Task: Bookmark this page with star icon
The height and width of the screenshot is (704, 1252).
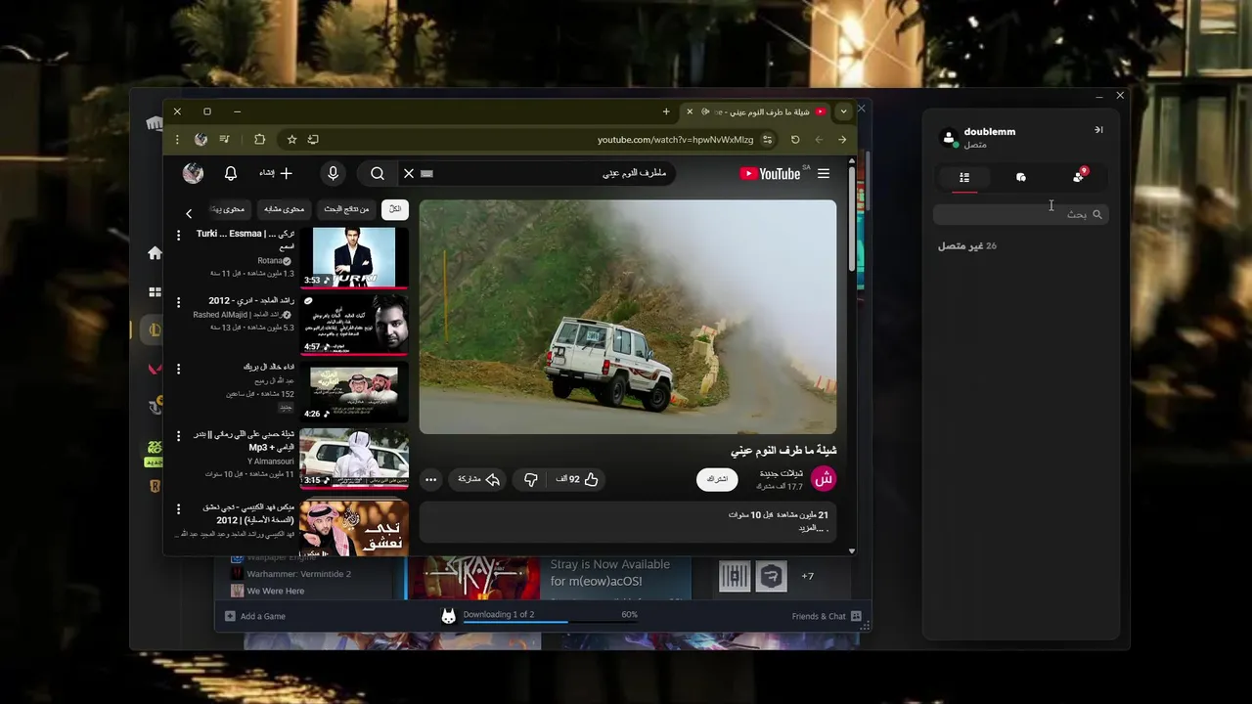Action: click(291, 140)
